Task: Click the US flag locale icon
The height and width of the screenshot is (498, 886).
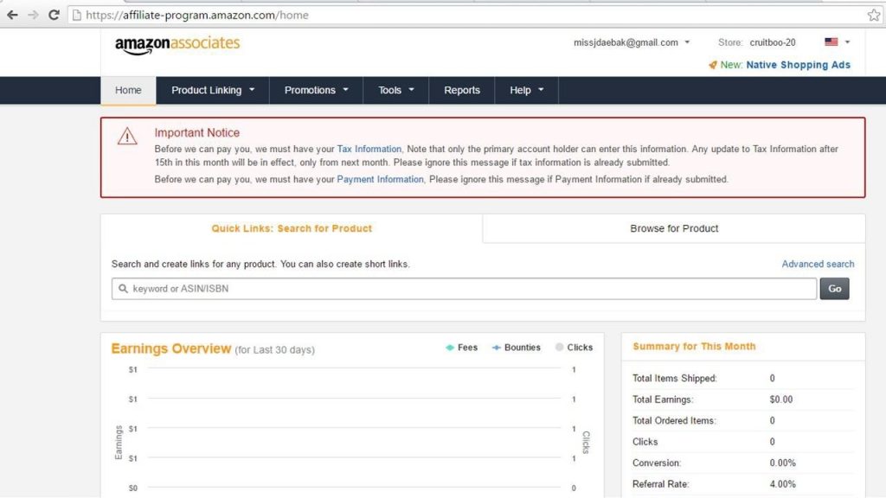Action: (831, 41)
